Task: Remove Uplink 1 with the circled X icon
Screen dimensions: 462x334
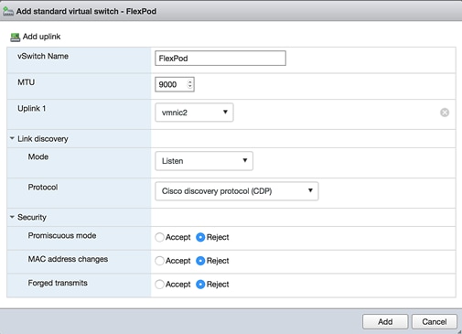Action: pos(445,113)
